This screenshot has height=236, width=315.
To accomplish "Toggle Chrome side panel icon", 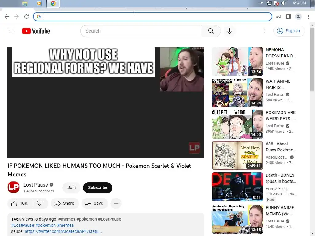I will point(289,17).
